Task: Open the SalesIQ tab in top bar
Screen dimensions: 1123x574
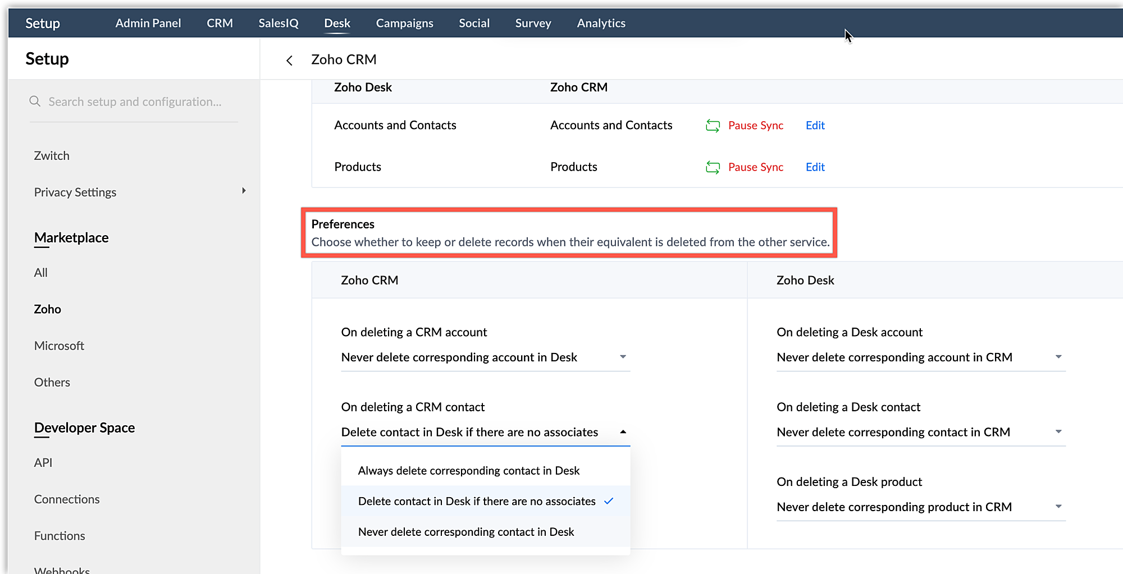Action: pos(278,23)
